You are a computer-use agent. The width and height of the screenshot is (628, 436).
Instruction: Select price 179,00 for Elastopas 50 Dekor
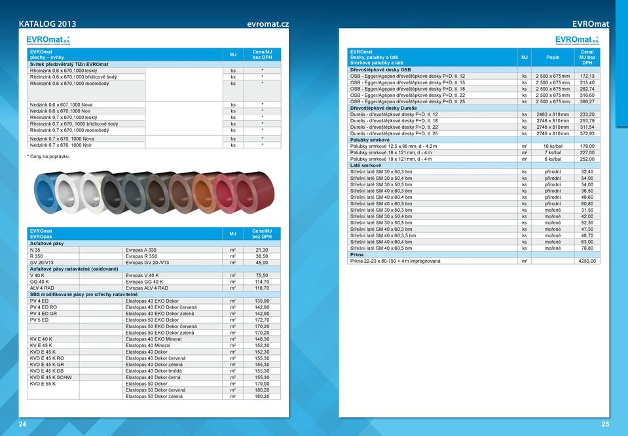pyautogui.click(x=262, y=384)
